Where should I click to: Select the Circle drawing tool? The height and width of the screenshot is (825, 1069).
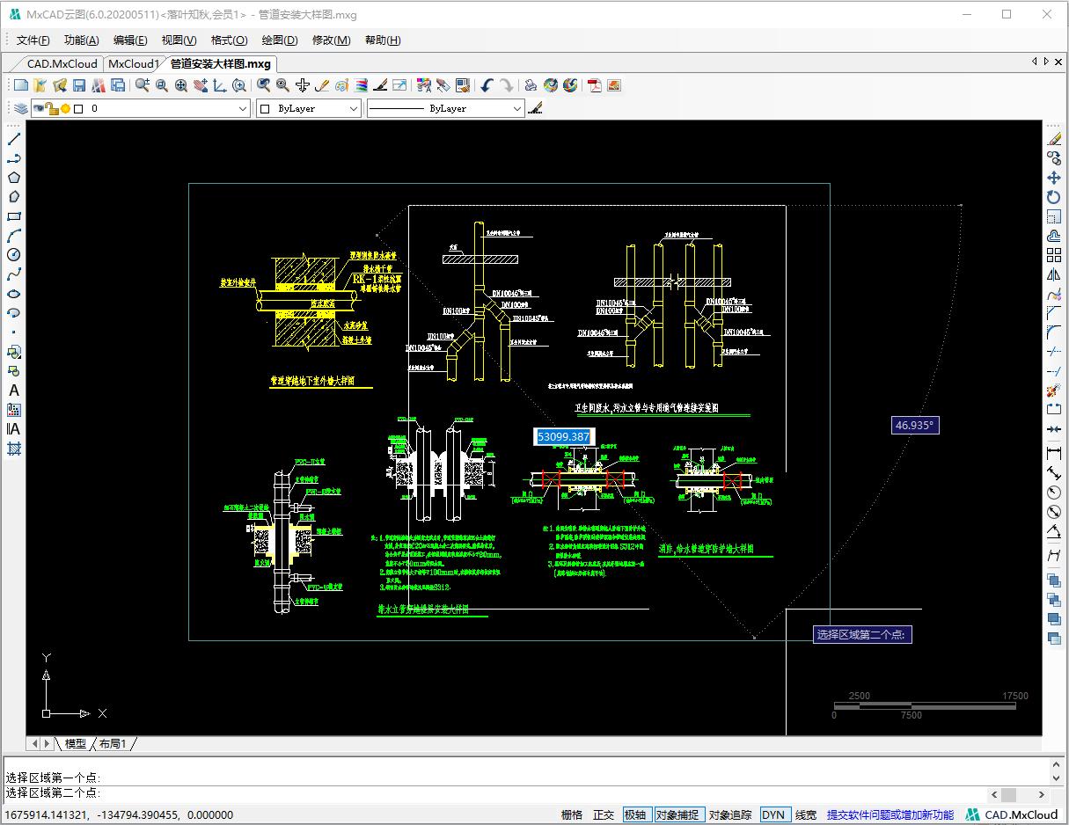tap(14, 255)
